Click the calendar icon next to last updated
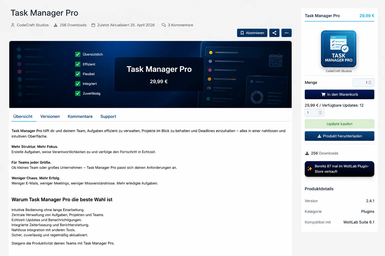 (x=93, y=25)
